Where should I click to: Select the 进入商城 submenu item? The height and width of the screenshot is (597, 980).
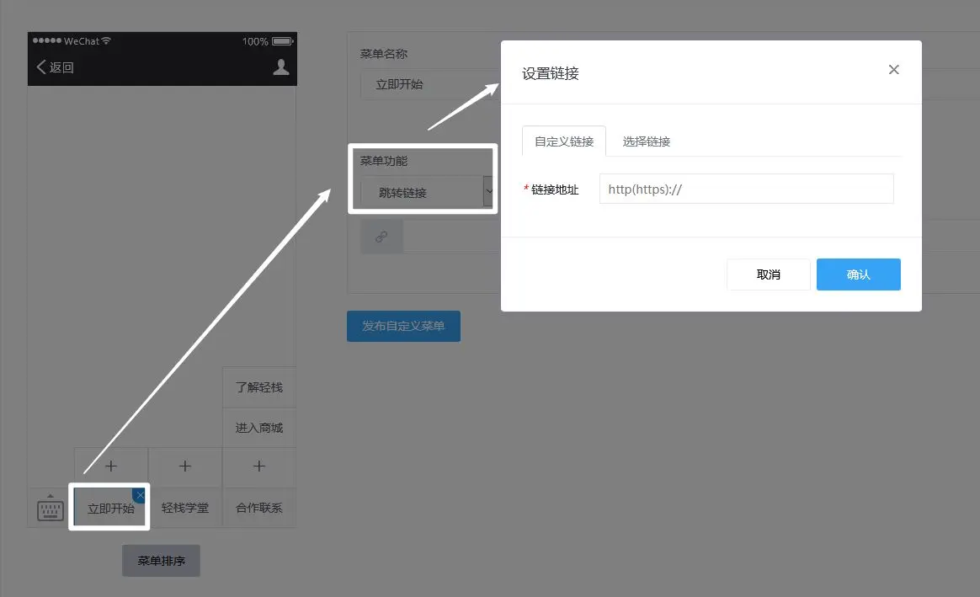click(259, 428)
